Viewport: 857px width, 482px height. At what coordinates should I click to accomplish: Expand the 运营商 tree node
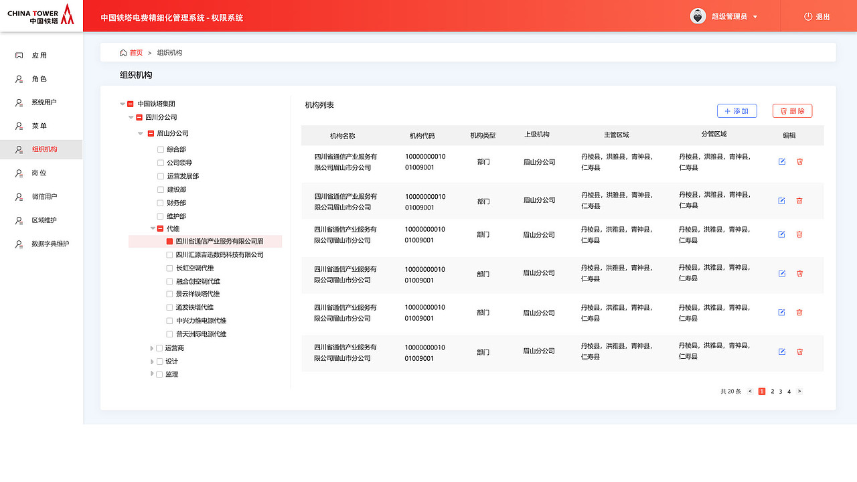point(152,348)
